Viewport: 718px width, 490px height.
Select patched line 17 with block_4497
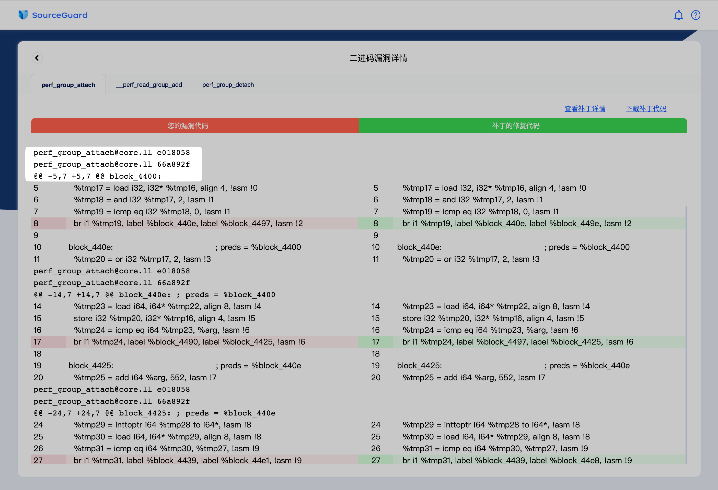pyautogui.click(x=517, y=342)
